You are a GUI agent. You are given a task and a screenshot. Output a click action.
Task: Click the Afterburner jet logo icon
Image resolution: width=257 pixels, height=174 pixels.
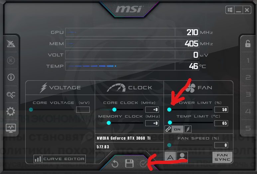pyautogui.click(x=11, y=44)
